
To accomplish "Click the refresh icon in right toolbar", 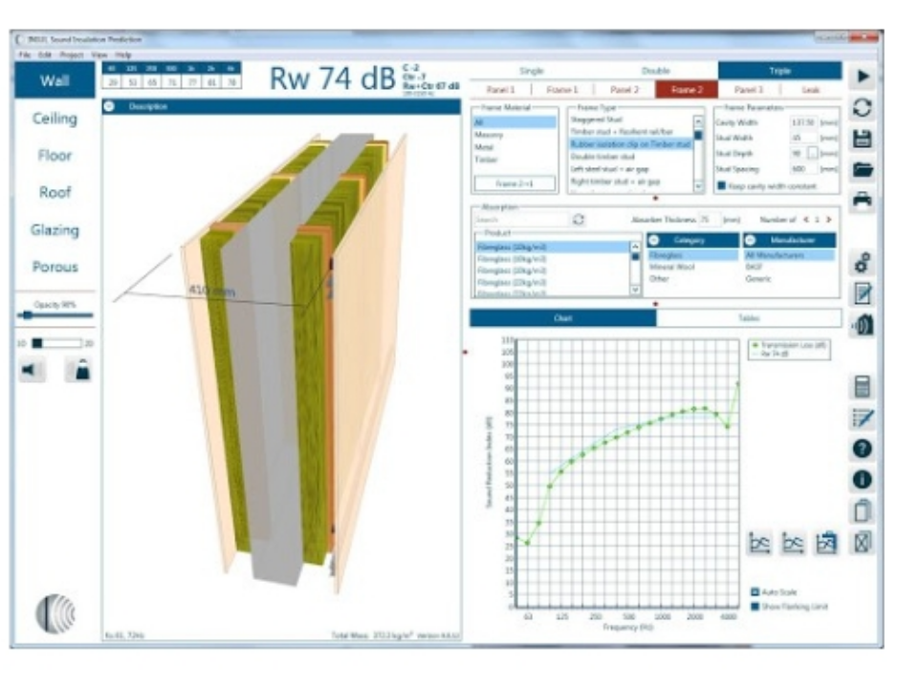I will pos(862,108).
